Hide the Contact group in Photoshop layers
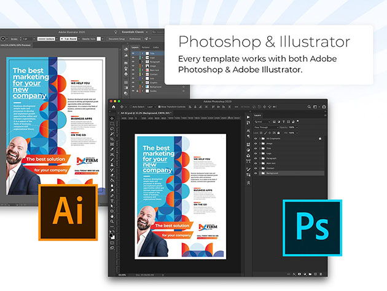Screen dimensions: 387x291 256,169
